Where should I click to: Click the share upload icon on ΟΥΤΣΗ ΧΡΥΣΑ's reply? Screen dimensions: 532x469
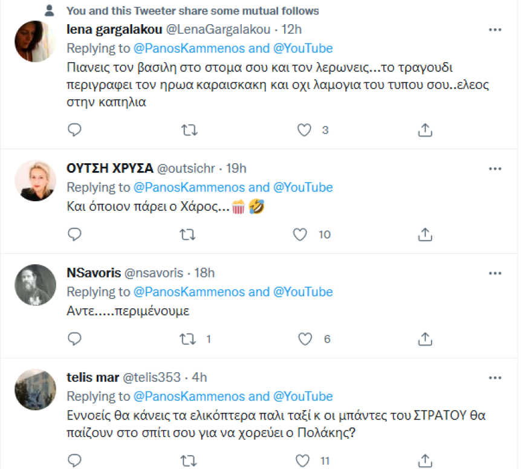click(x=425, y=234)
